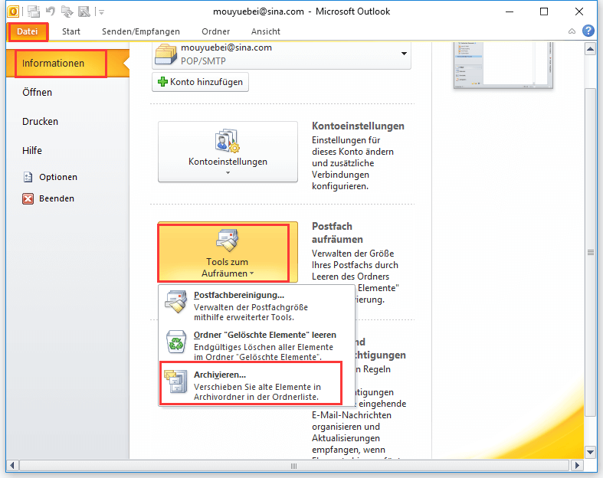Click the horizontal scrollbar right arrow

click(x=577, y=466)
